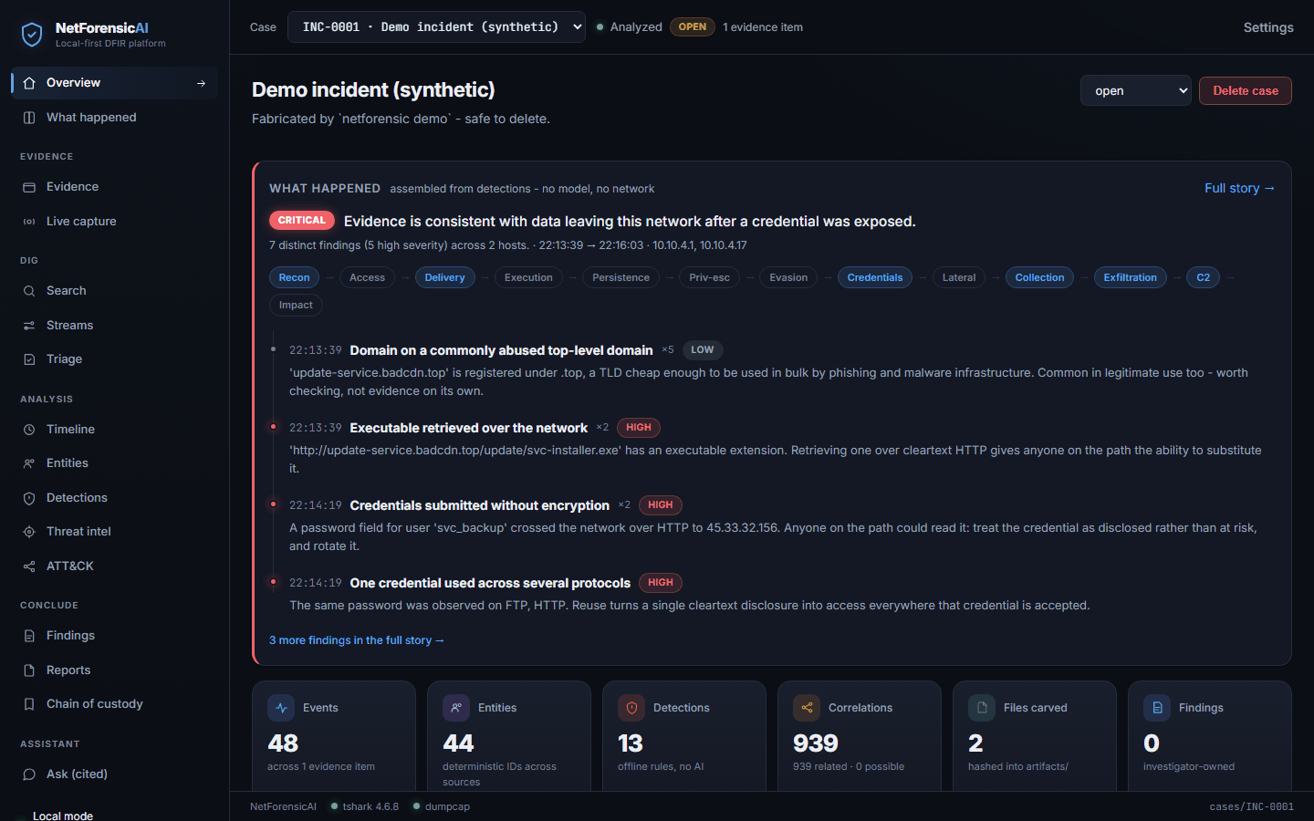Click 'One credential used across several protocols'

(x=490, y=583)
